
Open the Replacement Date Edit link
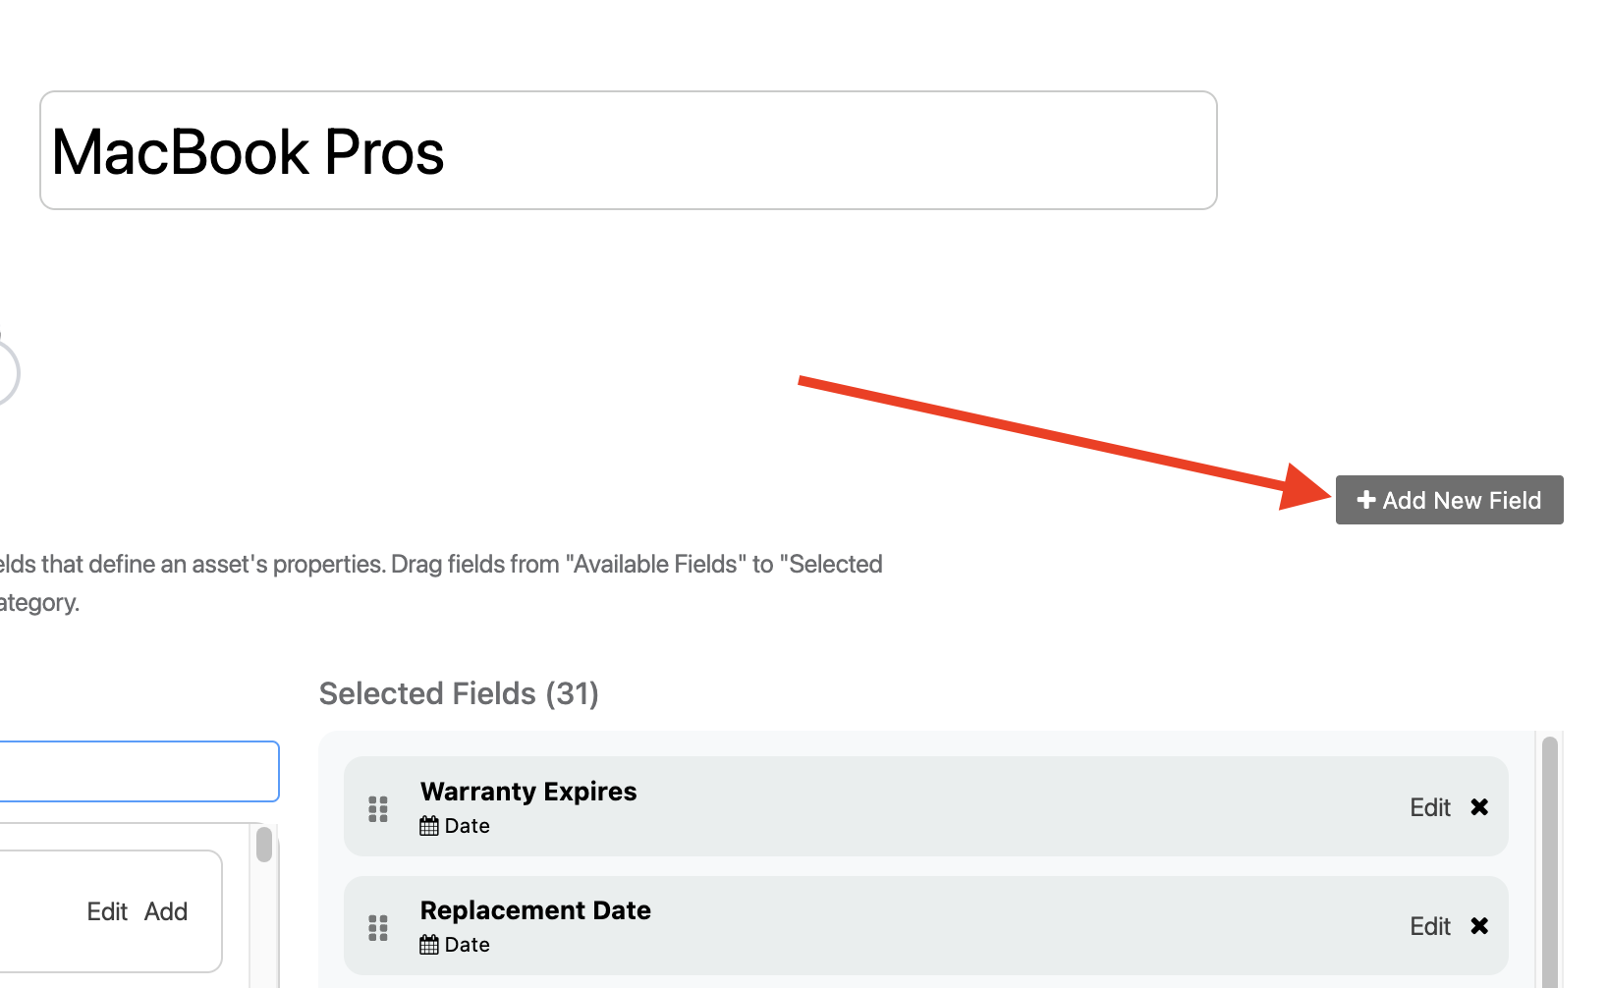click(x=1429, y=925)
